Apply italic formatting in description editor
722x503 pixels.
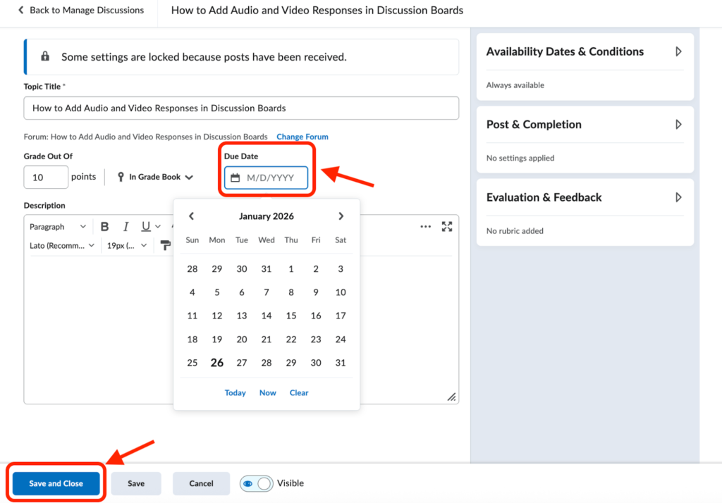click(x=126, y=227)
